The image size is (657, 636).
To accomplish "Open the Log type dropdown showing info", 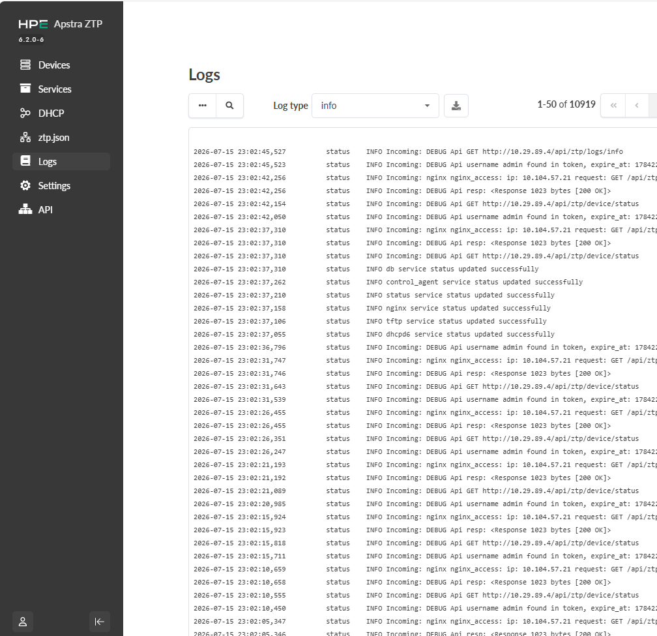I will click(x=375, y=106).
